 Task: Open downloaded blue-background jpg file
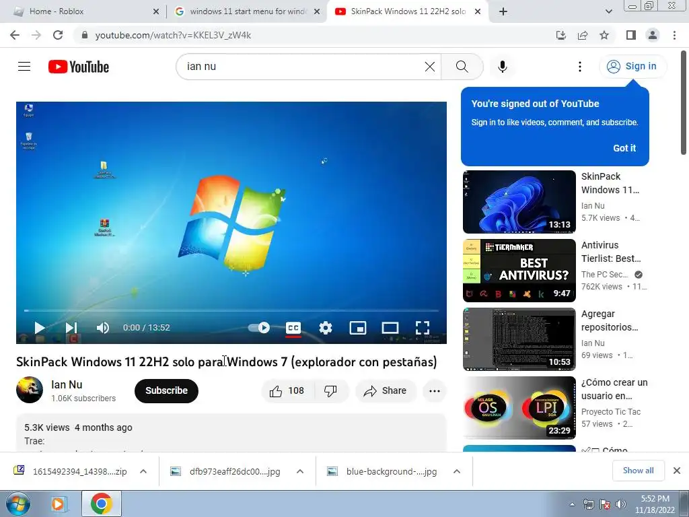(382, 471)
